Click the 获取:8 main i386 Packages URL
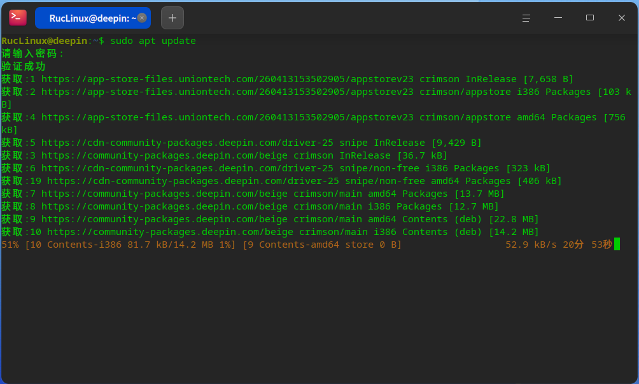 164,207
